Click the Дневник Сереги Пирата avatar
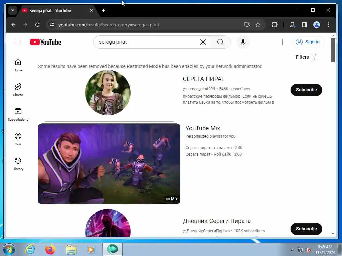The width and height of the screenshot is (342, 256). pyautogui.click(x=108, y=223)
